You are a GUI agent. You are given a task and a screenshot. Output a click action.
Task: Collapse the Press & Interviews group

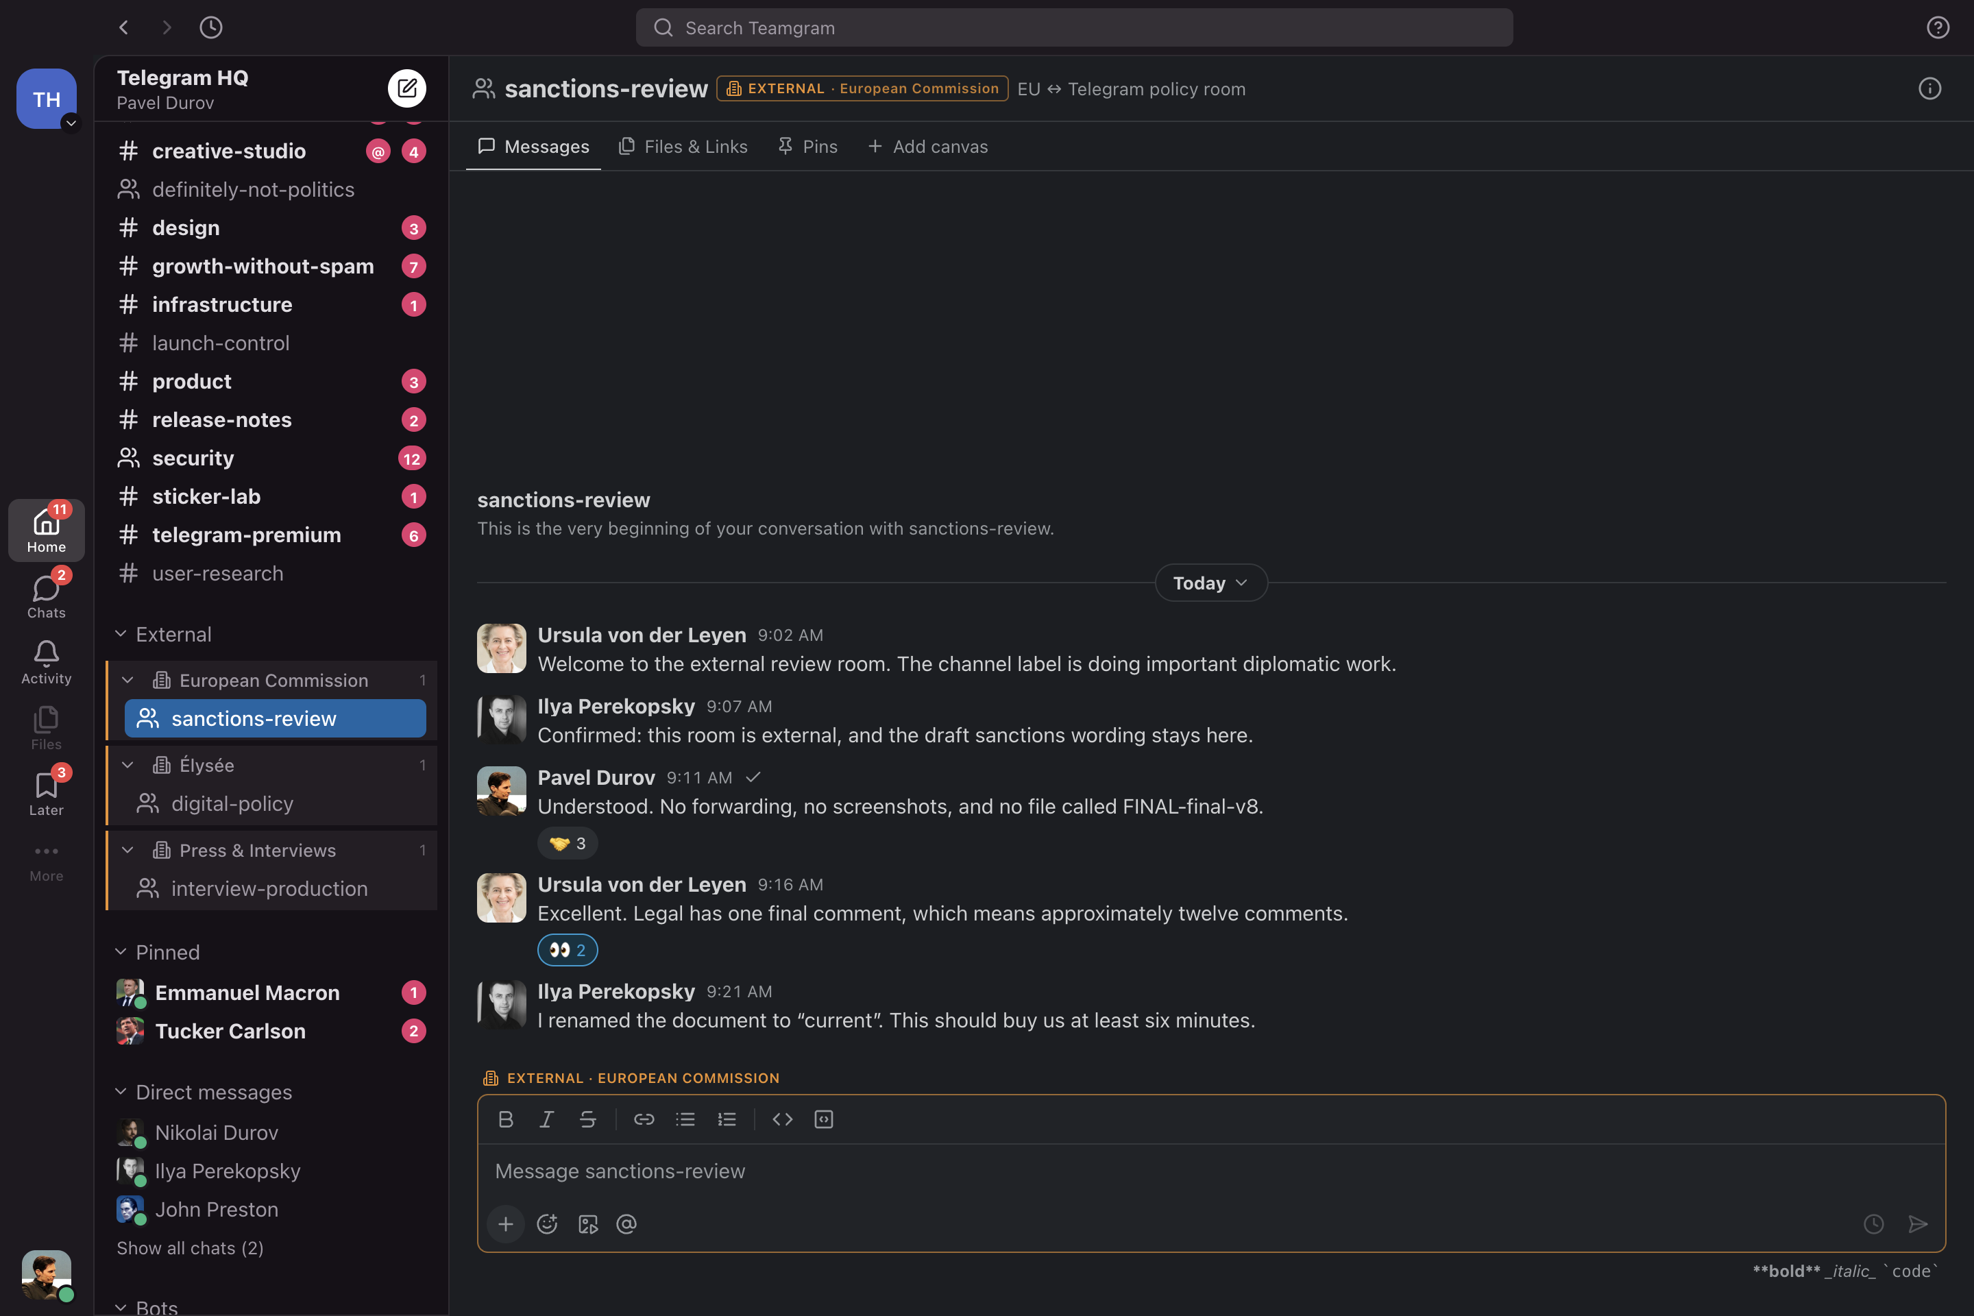[128, 849]
